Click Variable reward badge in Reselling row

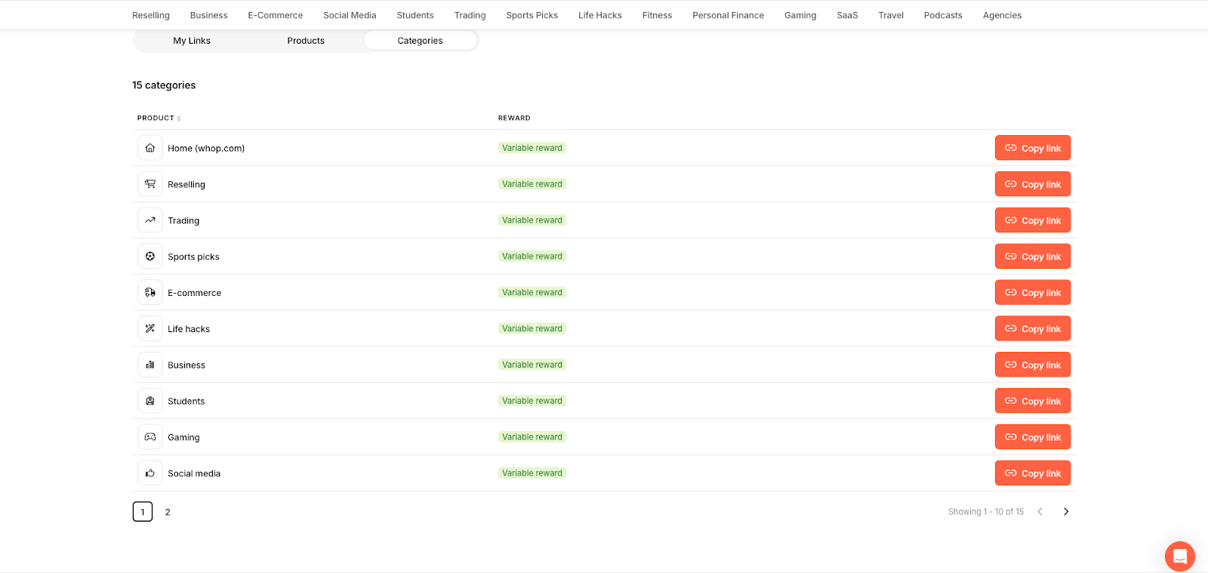[532, 184]
